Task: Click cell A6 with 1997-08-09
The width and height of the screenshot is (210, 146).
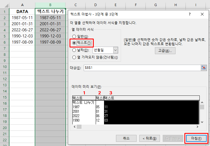Action: 22,42
